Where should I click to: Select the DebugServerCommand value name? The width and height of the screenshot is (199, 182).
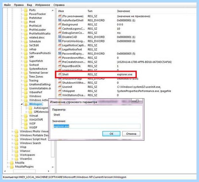click(73, 33)
